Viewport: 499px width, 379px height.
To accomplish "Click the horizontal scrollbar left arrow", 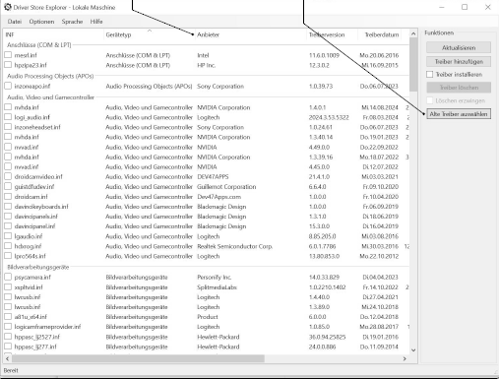I will pyautogui.click(x=7, y=358).
